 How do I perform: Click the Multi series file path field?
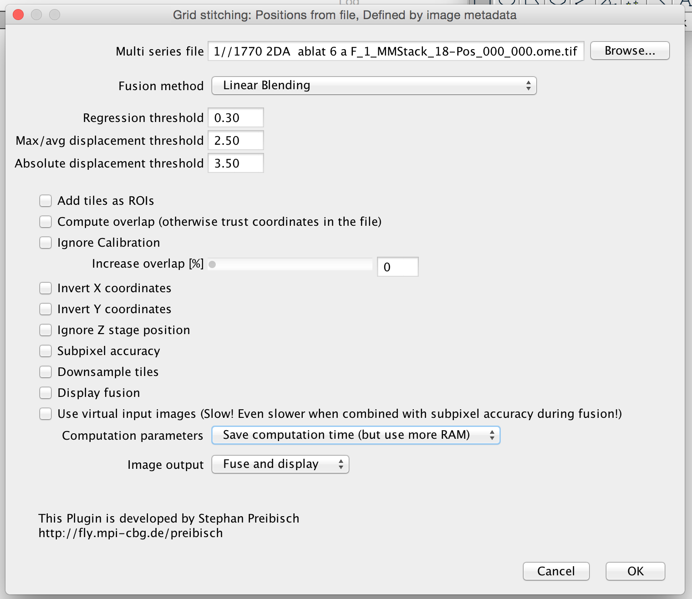(395, 51)
